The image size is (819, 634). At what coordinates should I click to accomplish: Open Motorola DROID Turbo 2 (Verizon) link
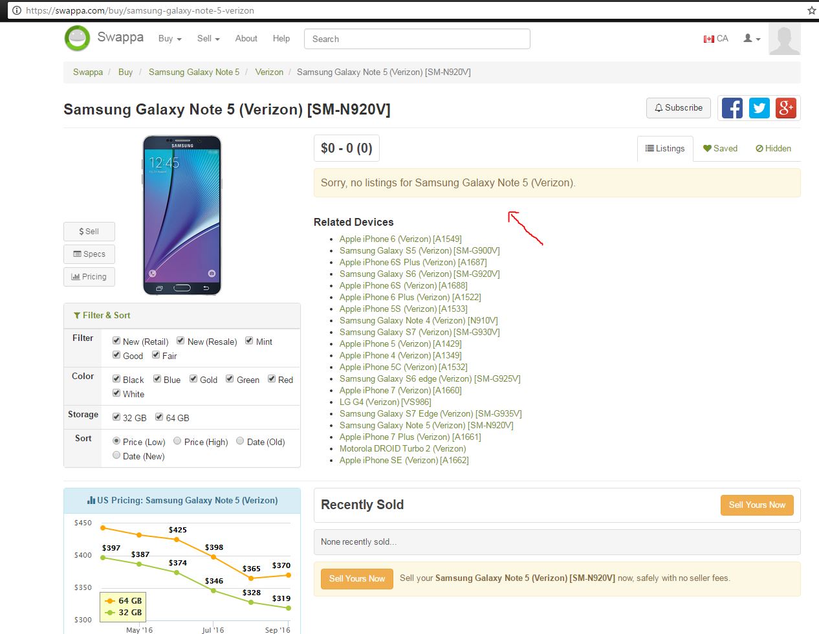[x=403, y=449]
